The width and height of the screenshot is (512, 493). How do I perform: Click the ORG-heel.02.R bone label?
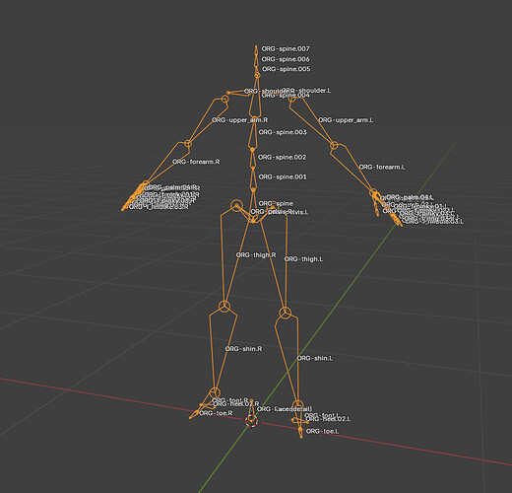pyautogui.click(x=236, y=404)
